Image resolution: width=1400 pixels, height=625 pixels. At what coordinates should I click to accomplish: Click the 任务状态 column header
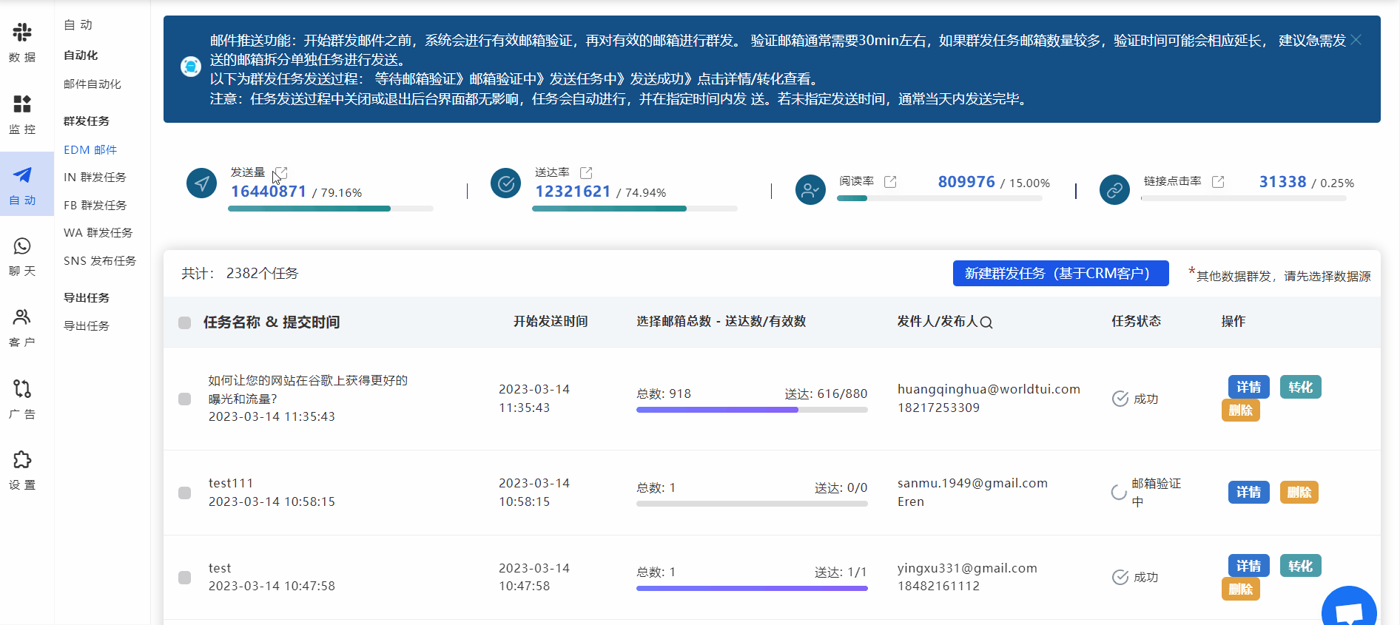pos(1136,321)
